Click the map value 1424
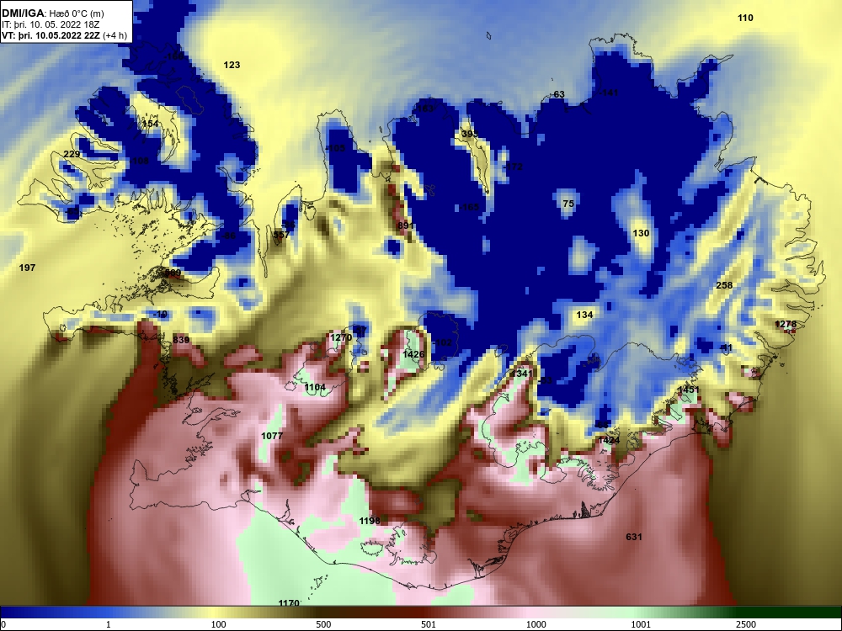The width and height of the screenshot is (842, 631). tap(609, 441)
